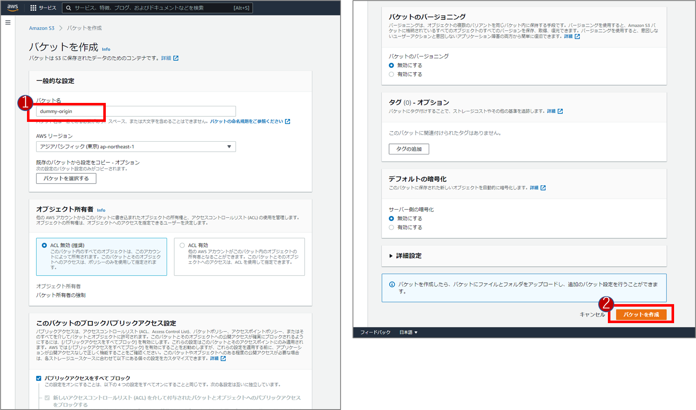Viewport: 696px width, 410px height.
Task: Select the ACL 有効 radio option
Action: pyautogui.click(x=182, y=245)
